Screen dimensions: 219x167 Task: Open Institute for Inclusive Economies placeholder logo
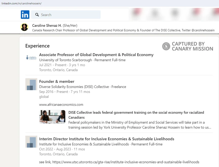pos(31,142)
